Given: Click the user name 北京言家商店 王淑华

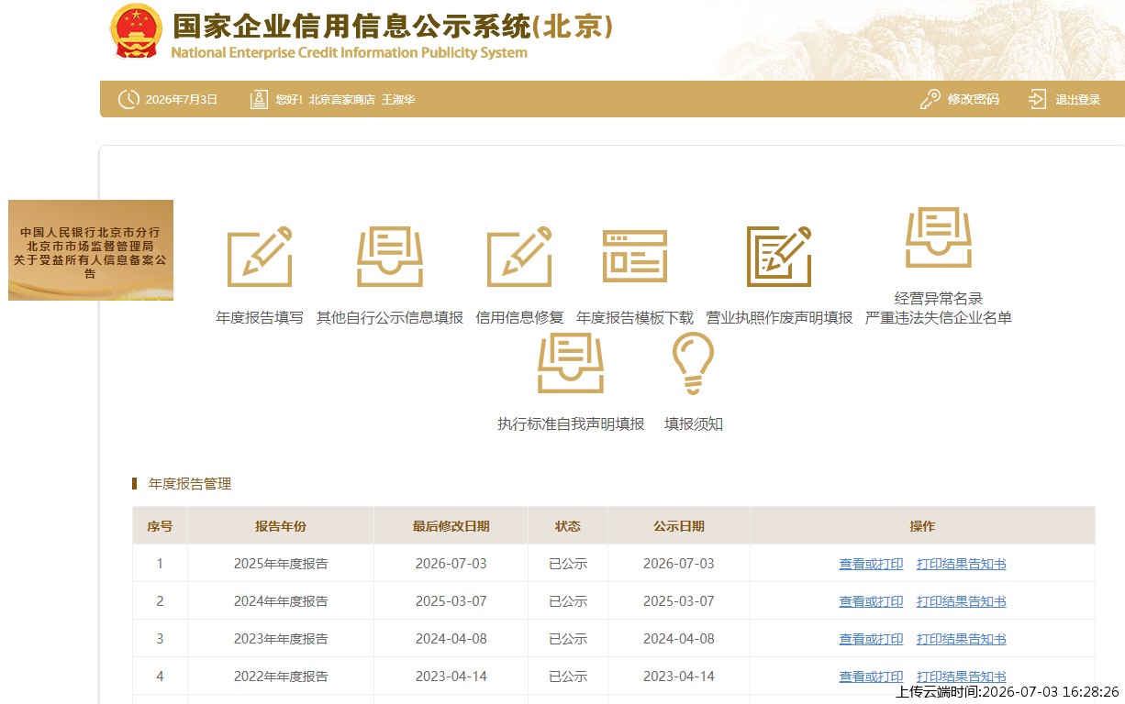Looking at the screenshot, I should (362, 100).
